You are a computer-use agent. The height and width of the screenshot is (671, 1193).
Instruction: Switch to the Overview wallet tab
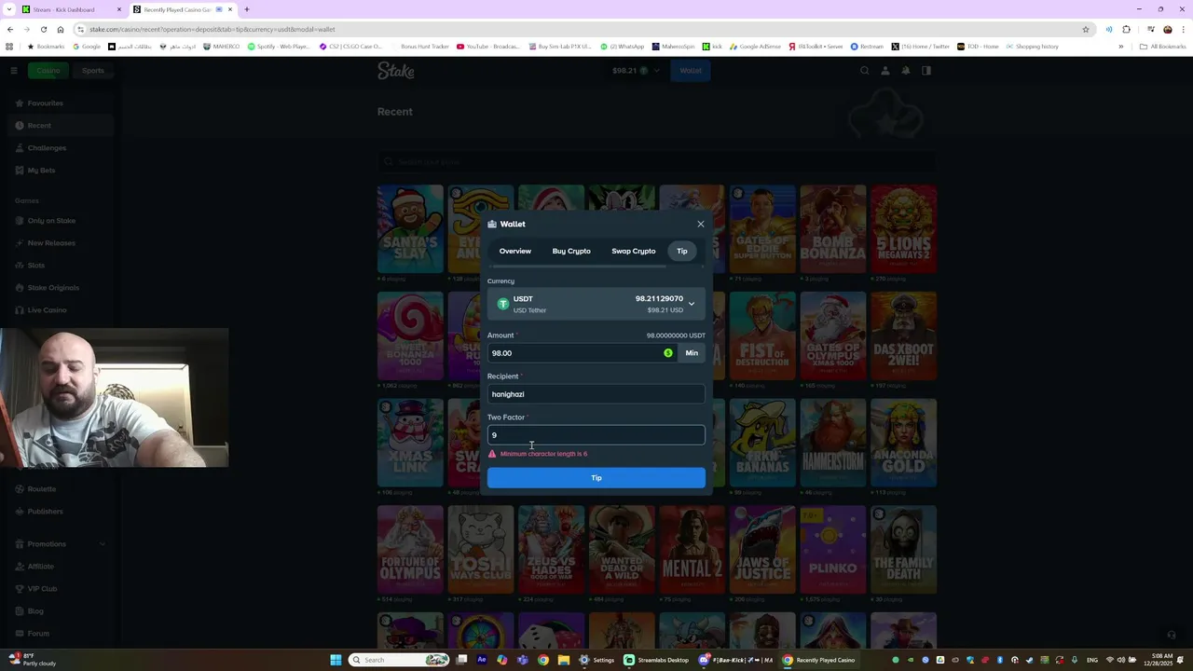click(514, 251)
